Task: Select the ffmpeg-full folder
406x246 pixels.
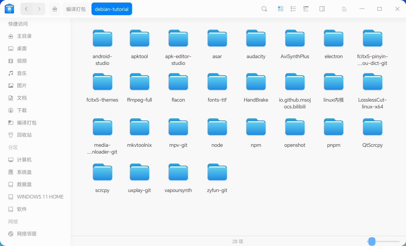Action: pyautogui.click(x=139, y=88)
